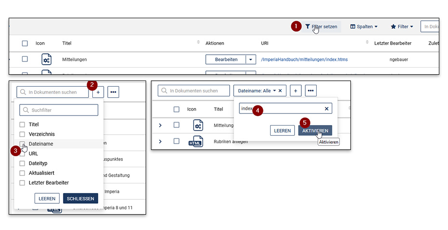This screenshot has height=230, width=448.
Task: Open three-dots menu right of Dateiname: Alle filter
Action: (311, 91)
